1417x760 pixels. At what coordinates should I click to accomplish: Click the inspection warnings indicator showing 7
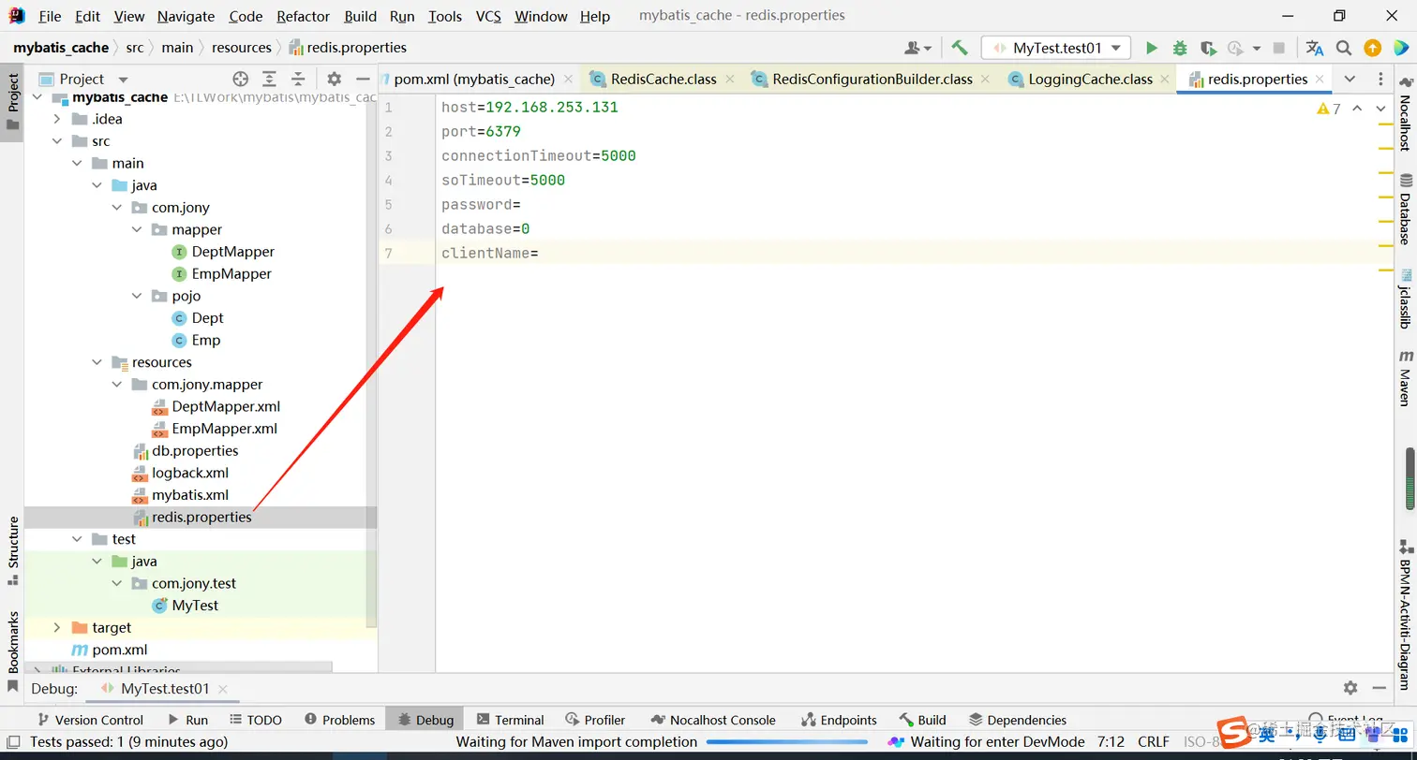point(1329,109)
